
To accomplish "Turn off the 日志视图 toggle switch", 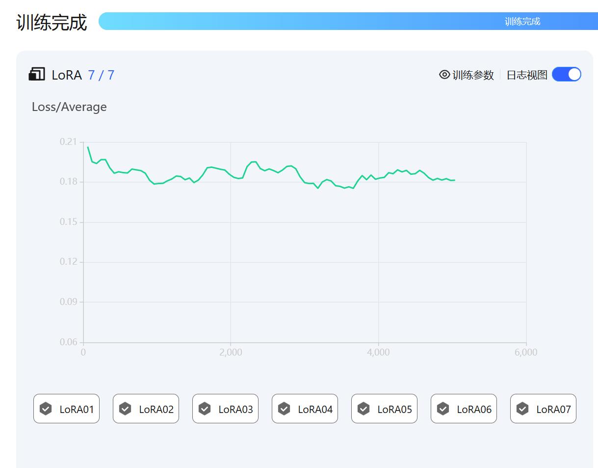I will (x=566, y=75).
